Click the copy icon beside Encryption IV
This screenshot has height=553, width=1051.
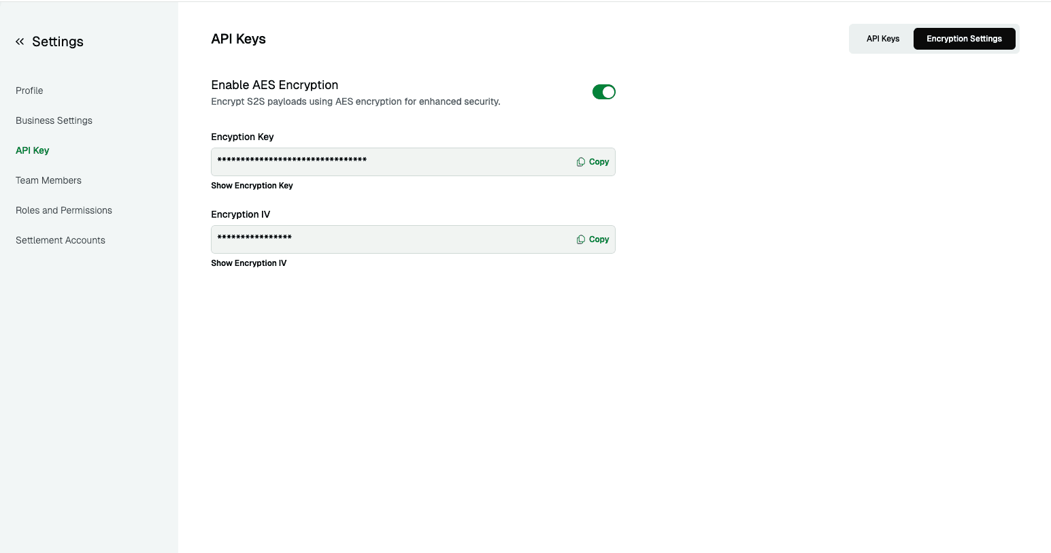pyautogui.click(x=581, y=239)
